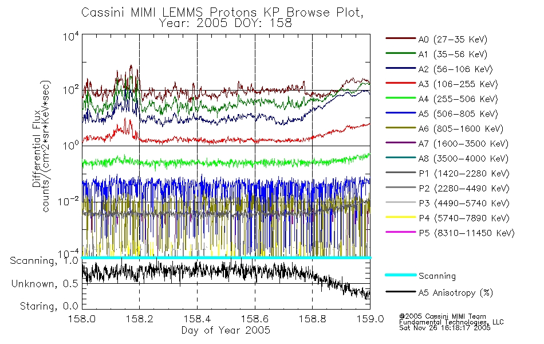Click the teal A8 legend line
This screenshot has height=344, width=544.
(x=400, y=158)
